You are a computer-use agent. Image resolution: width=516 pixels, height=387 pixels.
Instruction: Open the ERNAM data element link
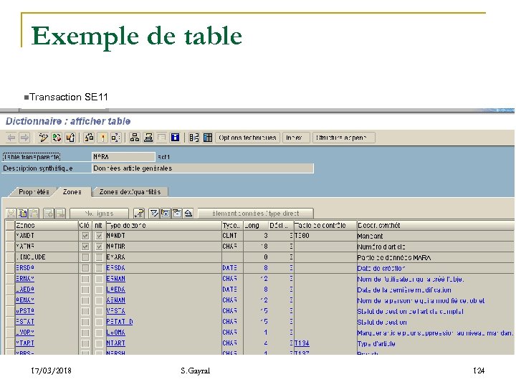[x=115, y=279]
